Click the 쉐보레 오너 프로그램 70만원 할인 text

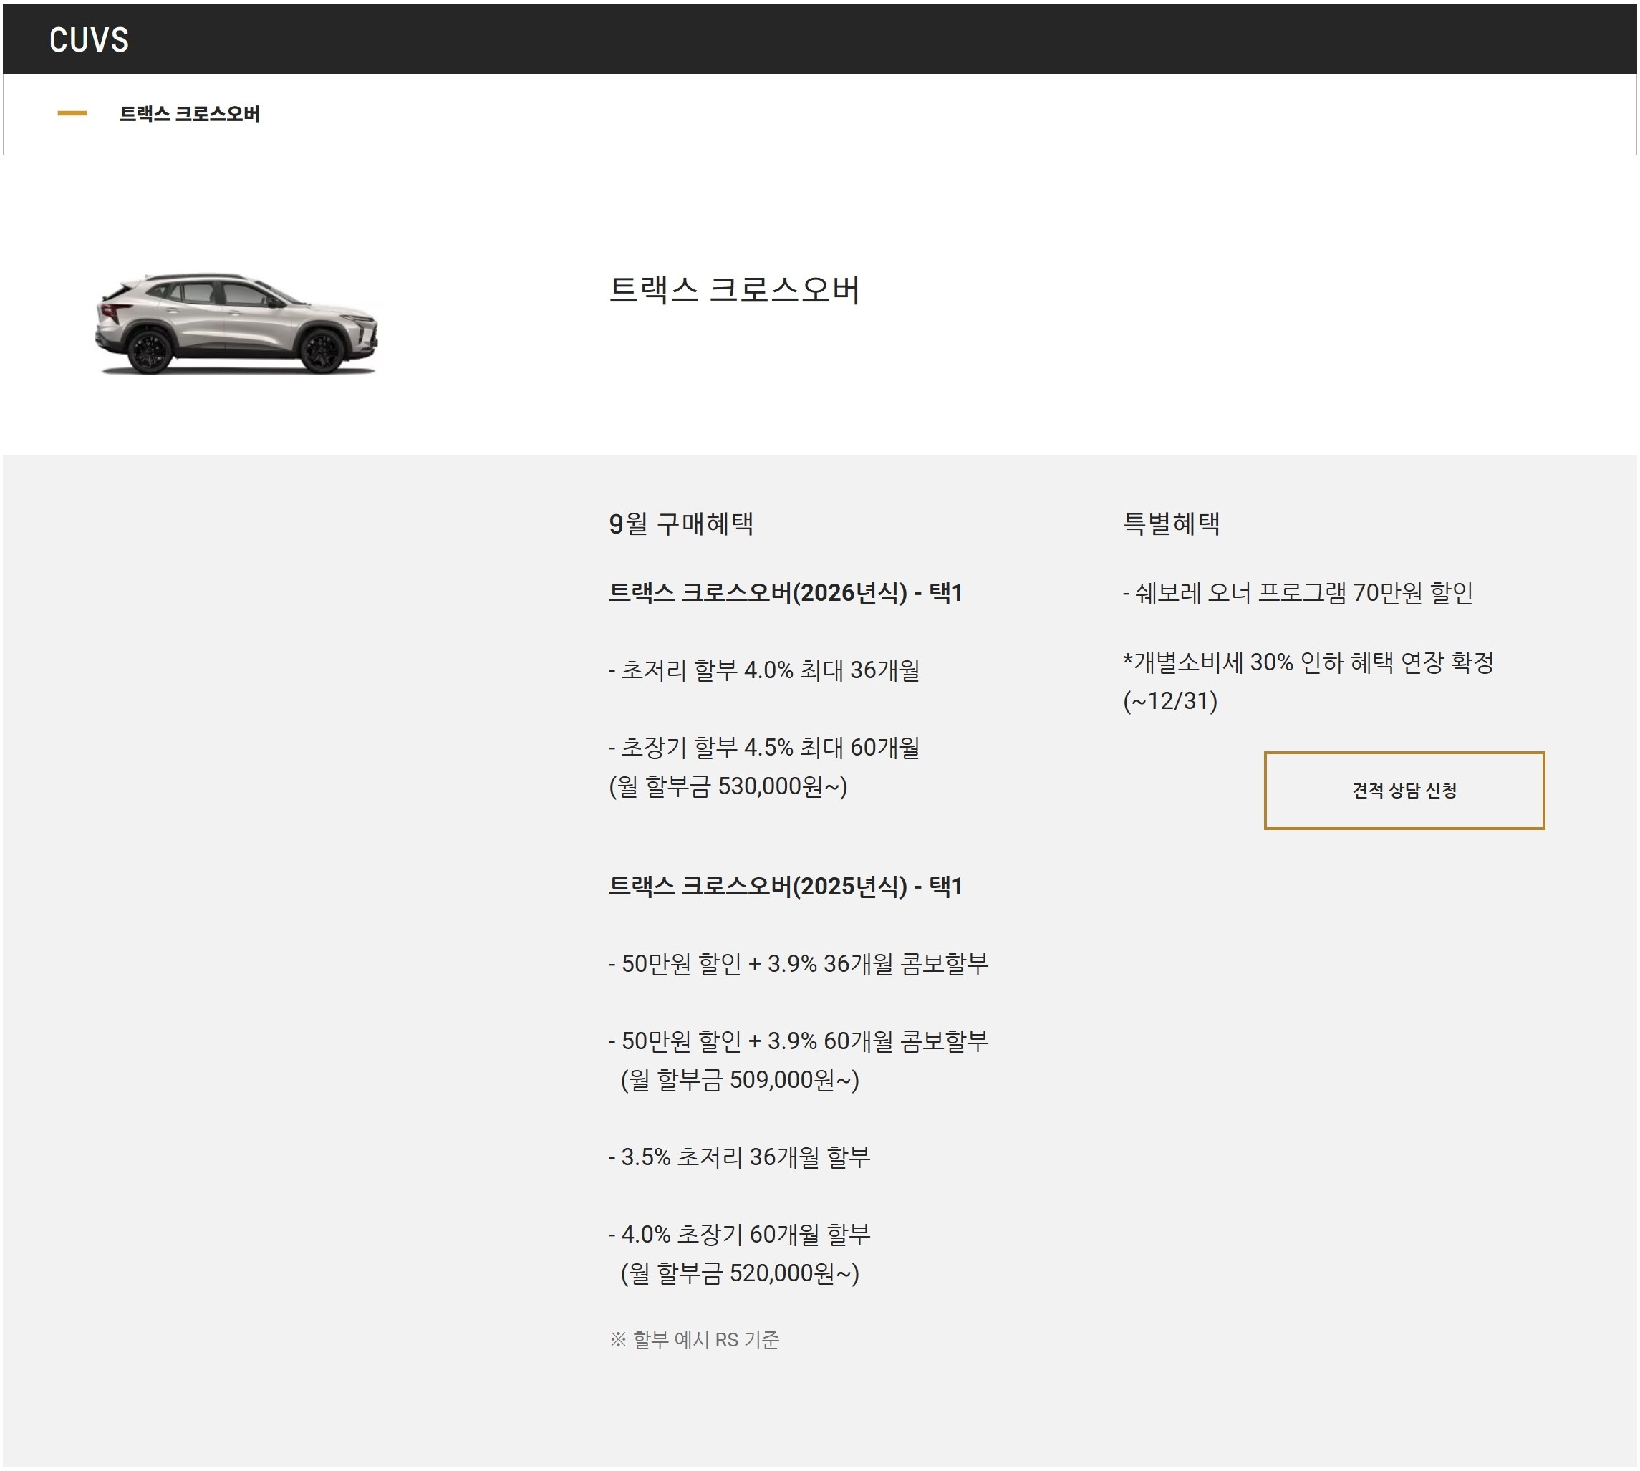point(1296,592)
